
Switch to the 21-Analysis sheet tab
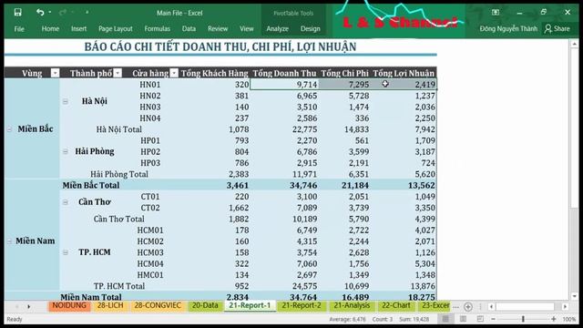coord(352,306)
